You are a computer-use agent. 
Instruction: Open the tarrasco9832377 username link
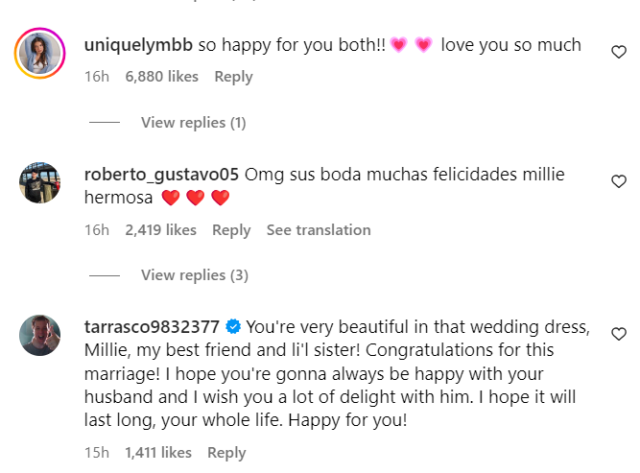pos(151,326)
